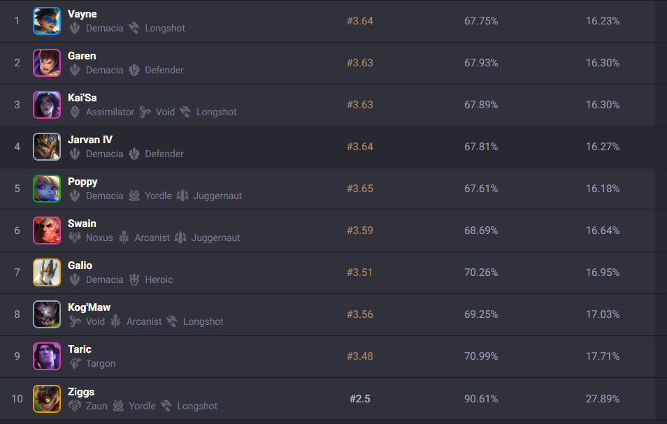Image resolution: width=667 pixels, height=424 pixels.
Task: Click the Taric champion name link
Action: [80, 349]
